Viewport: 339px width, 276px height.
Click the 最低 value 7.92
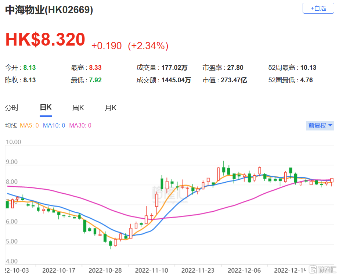point(95,80)
